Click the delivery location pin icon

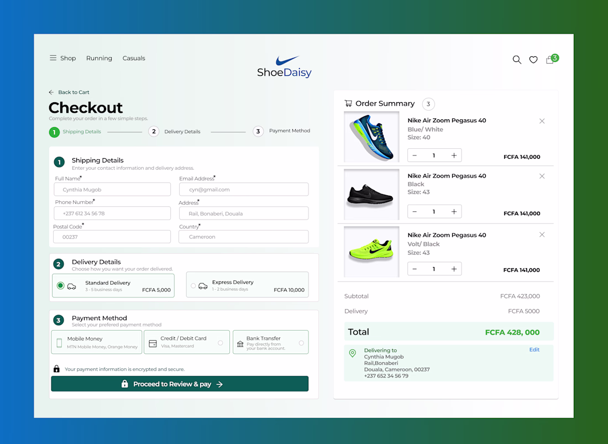tap(353, 353)
